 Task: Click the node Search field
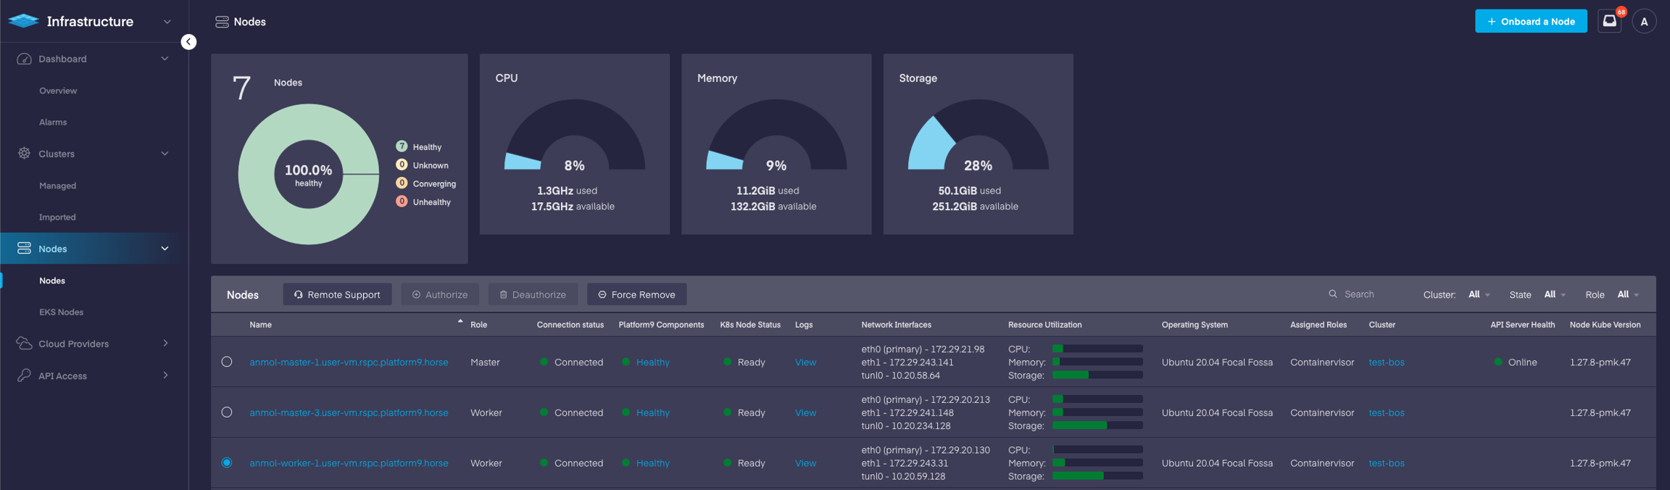[x=1370, y=294]
